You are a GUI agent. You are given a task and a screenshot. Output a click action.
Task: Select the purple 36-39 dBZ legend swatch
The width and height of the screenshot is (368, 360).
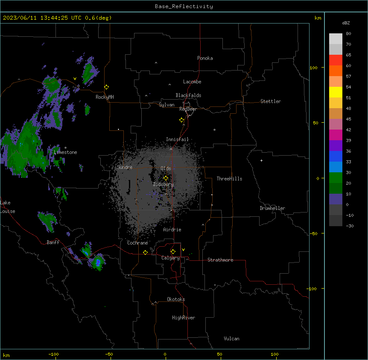point(336,146)
